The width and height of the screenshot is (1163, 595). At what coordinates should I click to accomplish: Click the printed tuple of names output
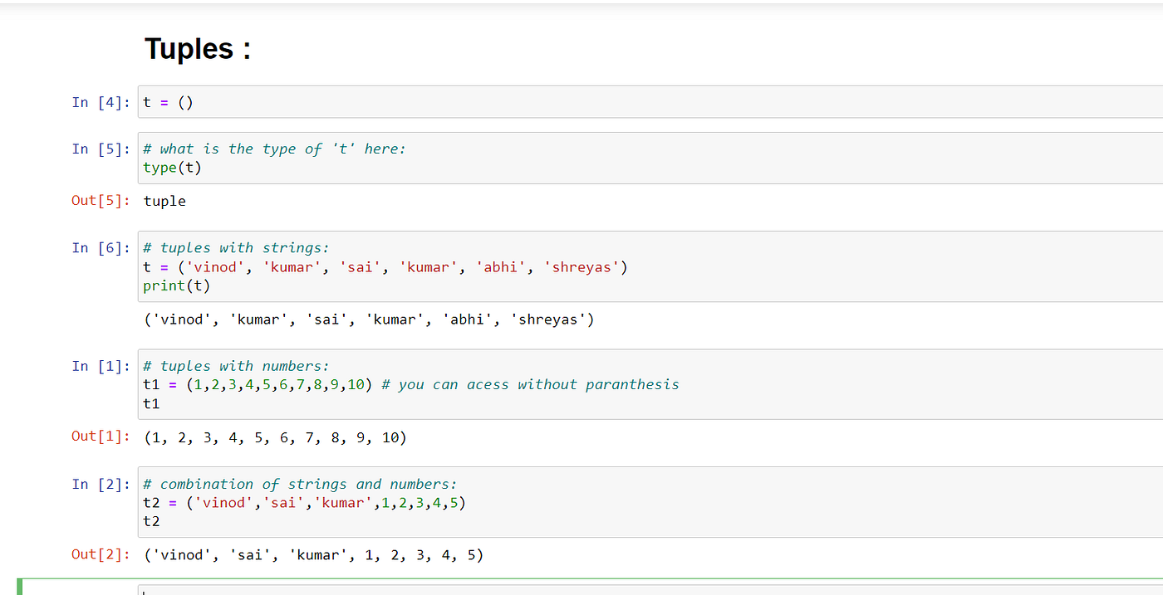[369, 319]
